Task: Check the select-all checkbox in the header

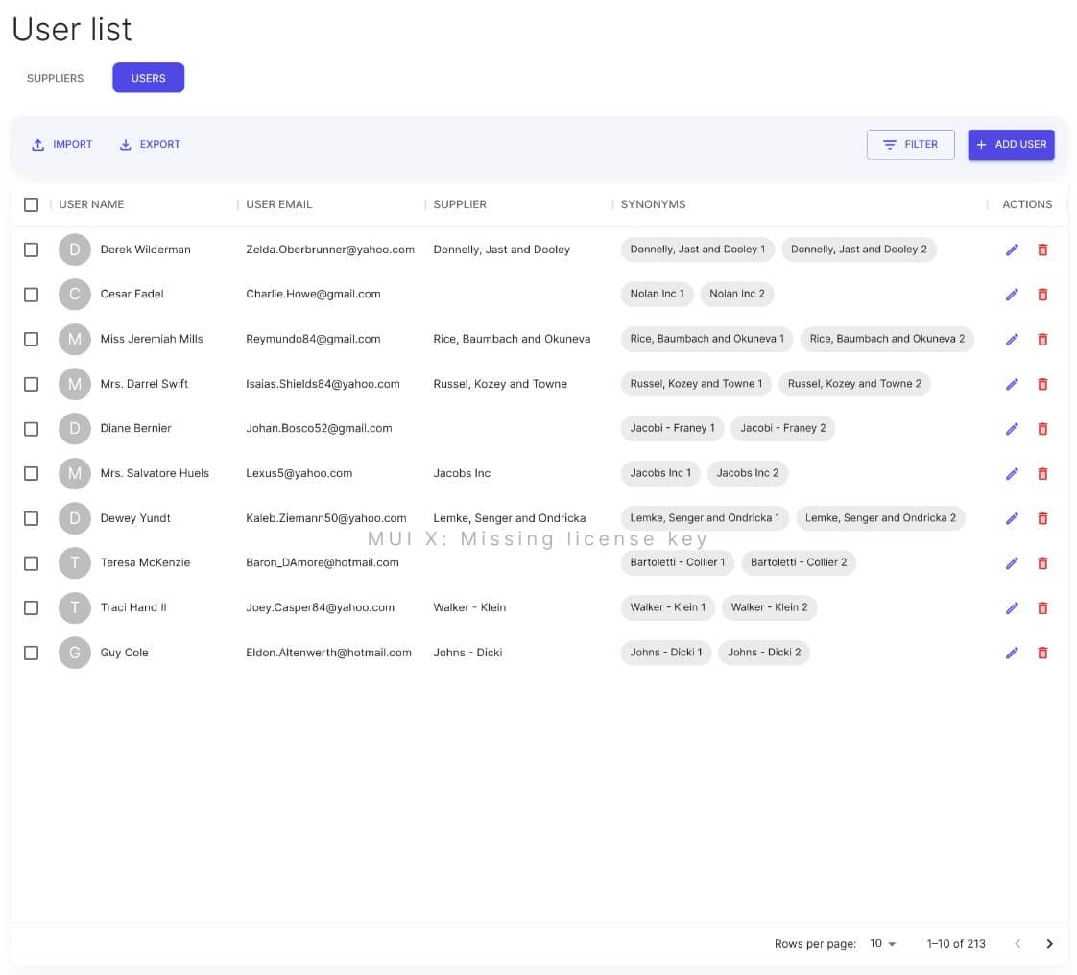Action: [x=31, y=204]
